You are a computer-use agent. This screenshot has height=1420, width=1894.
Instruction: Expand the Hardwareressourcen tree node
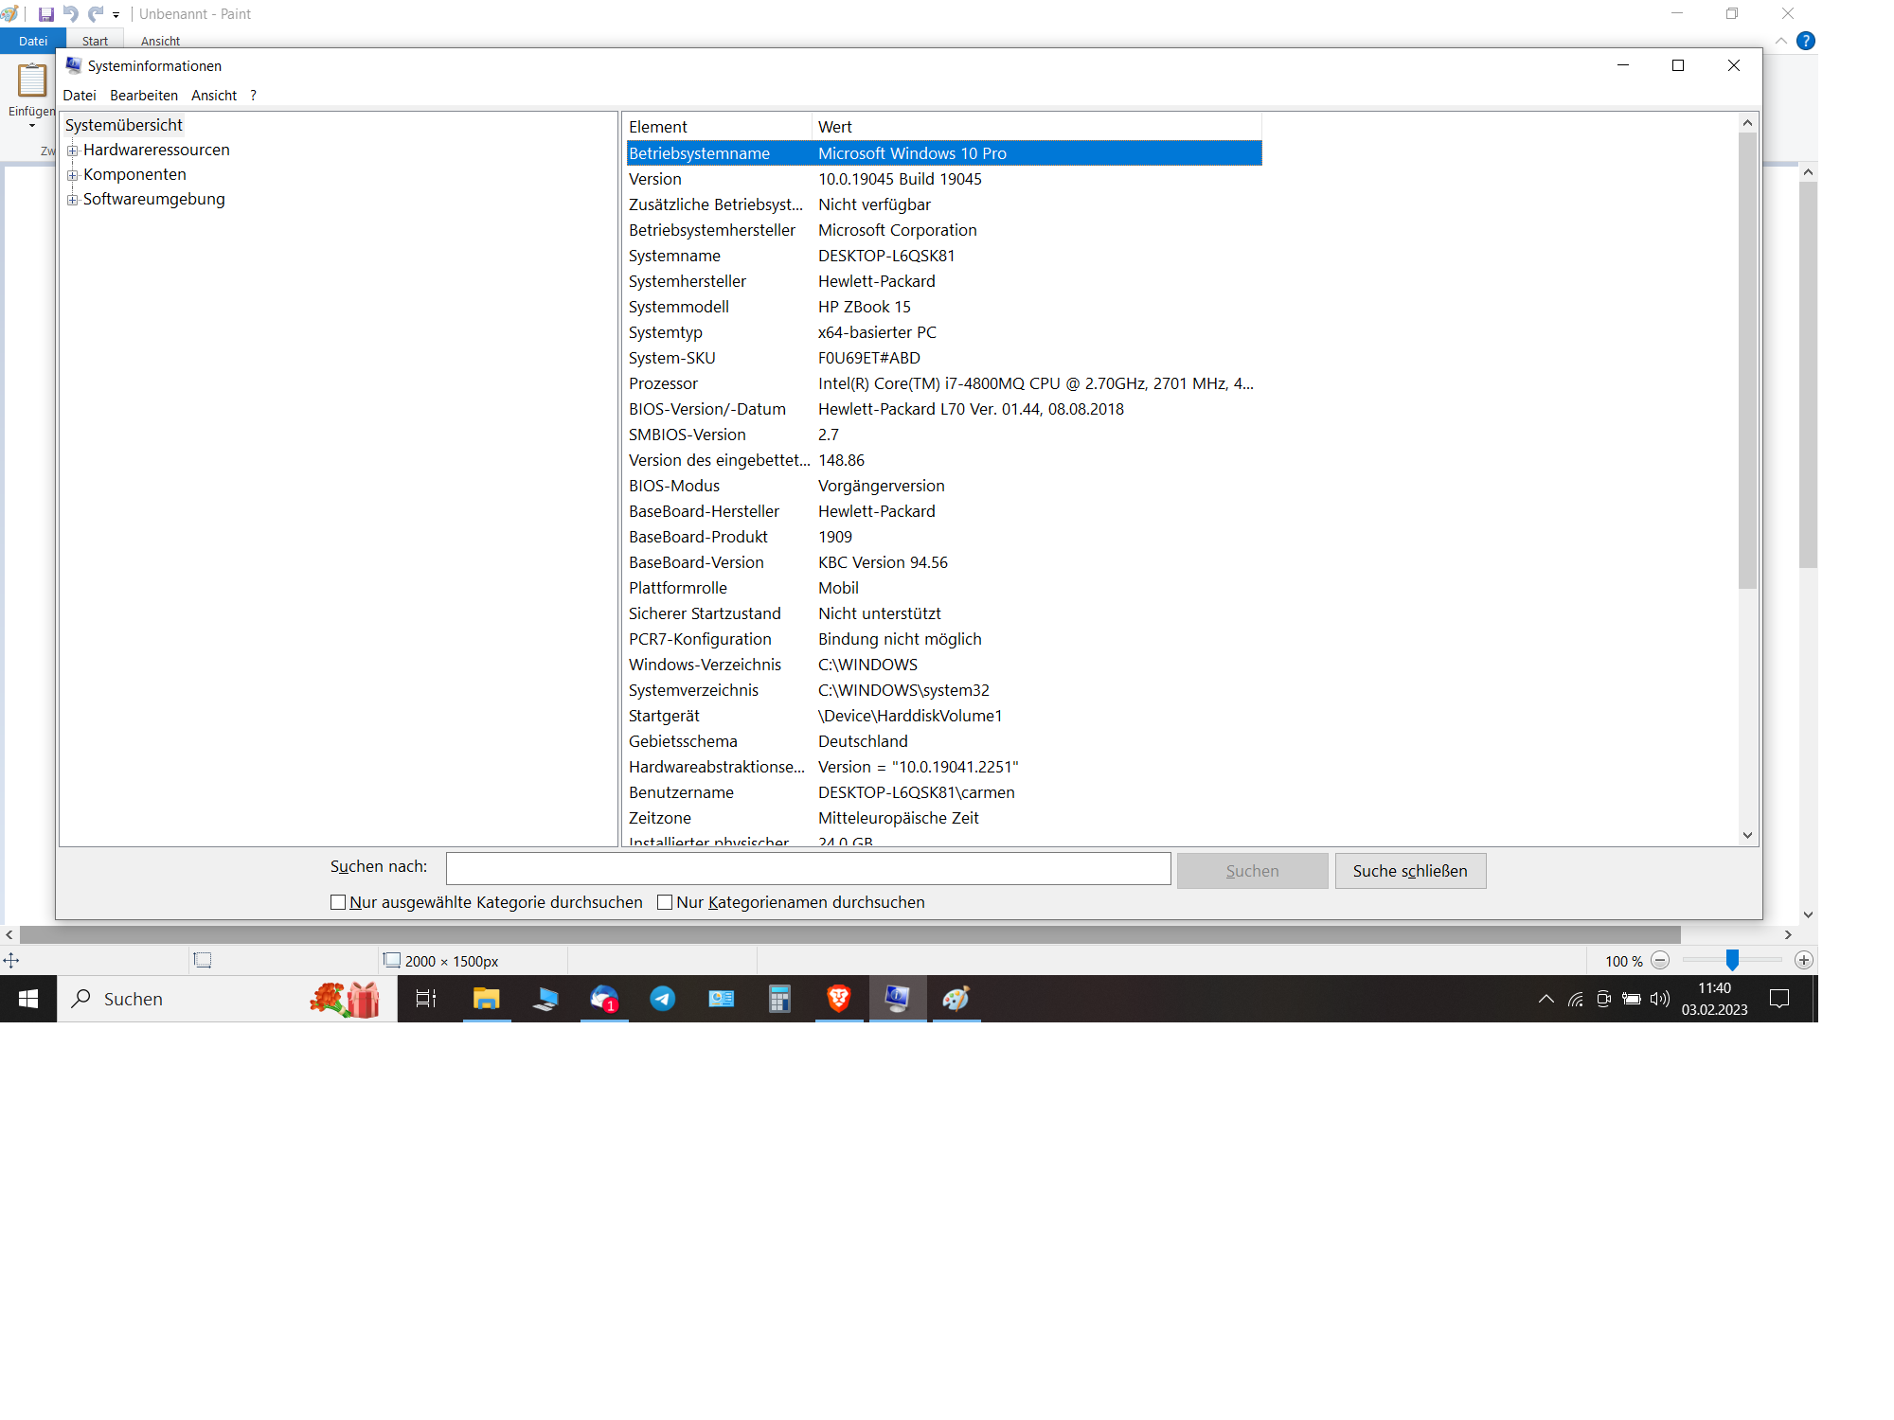[x=73, y=151]
